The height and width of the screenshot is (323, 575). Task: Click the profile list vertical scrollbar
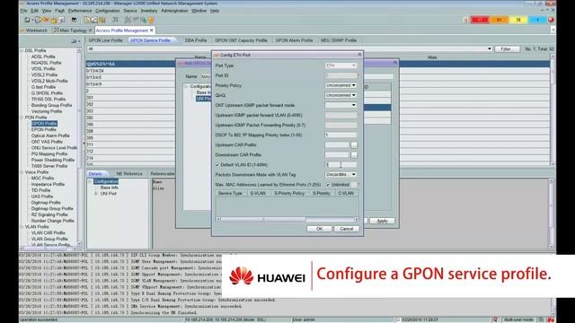click(x=553, y=109)
